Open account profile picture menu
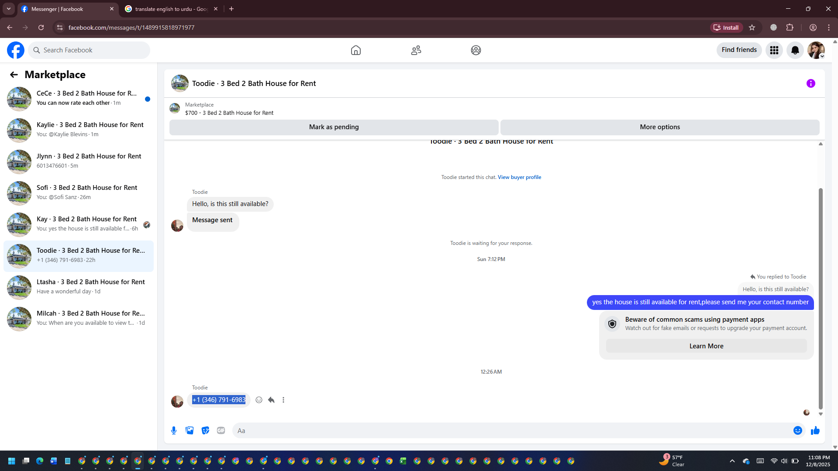838x471 pixels. (816, 50)
